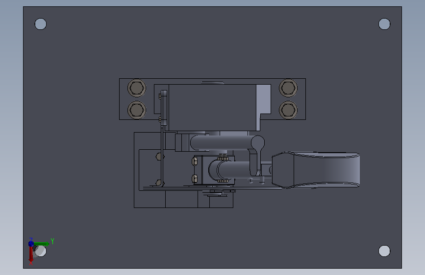
Task: Select the upper hex nut left of clamp body
Action: tap(195, 161)
